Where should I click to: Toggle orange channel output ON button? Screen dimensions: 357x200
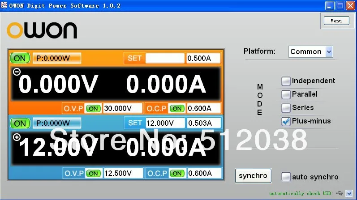pos(20,58)
